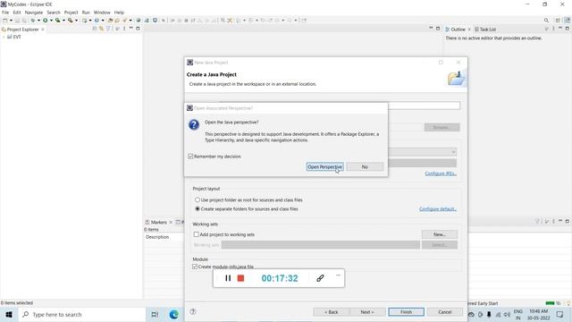572x322 pixels.
Task: Open the File menu
Action: click(5, 13)
